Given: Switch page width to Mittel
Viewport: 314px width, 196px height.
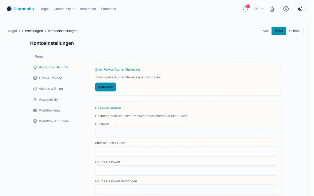Looking at the screenshot, I should [x=279, y=31].
